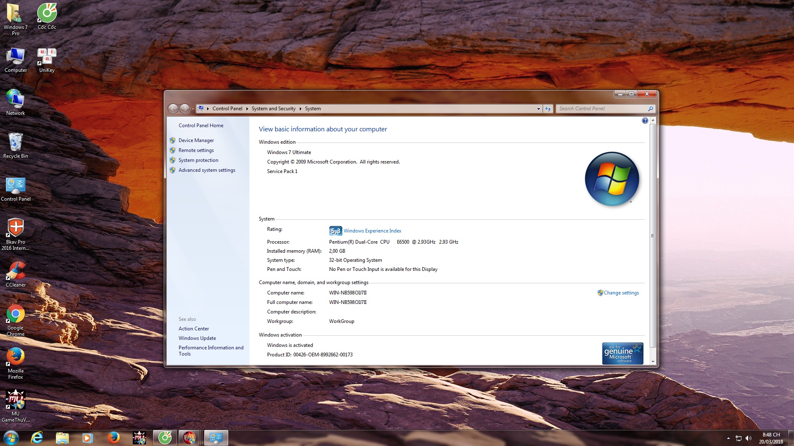Select the Mozilla Firefox desktop shortcut
This screenshot has height=446, width=794.
click(15, 363)
